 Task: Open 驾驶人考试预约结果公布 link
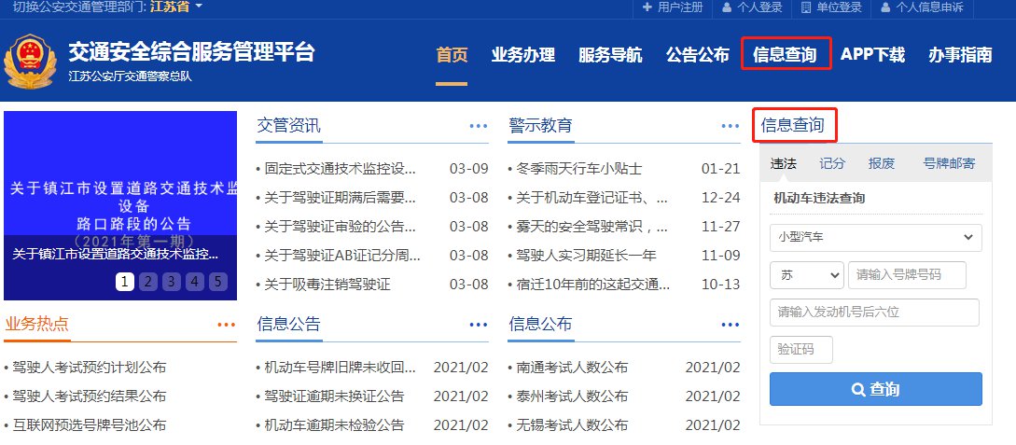click(89, 396)
